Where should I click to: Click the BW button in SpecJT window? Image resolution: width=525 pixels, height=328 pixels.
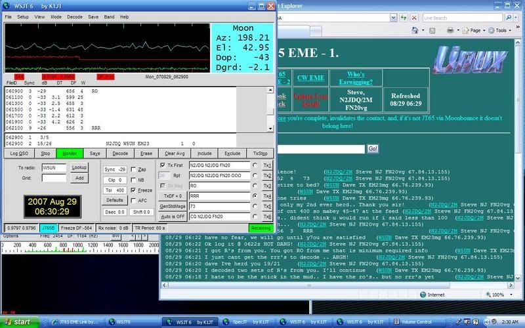[x=116, y=236]
